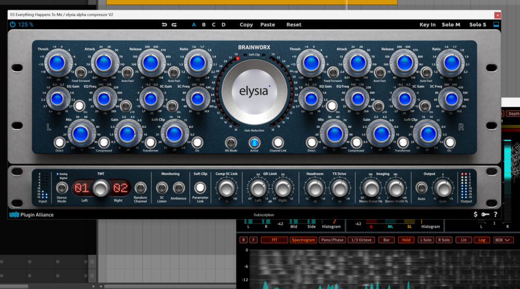
Task: Enable Hold in the analyzer window
Action: [x=406, y=240]
